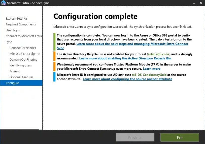Open the Connect Directories step
The width and height of the screenshot is (205, 144).
23,48
